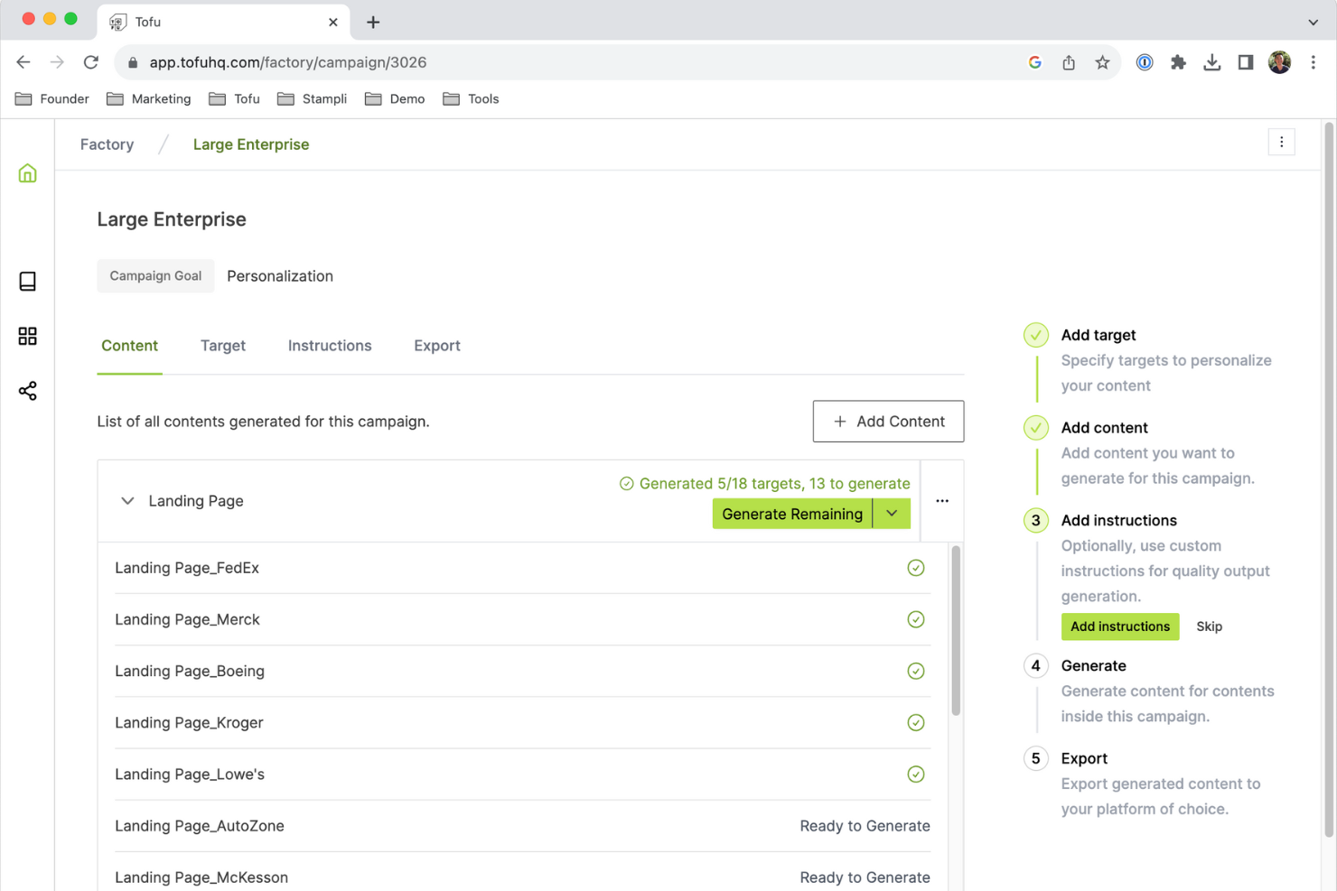Collapse the Landing Page section chevron

pyautogui.click(x=127, y=501)
